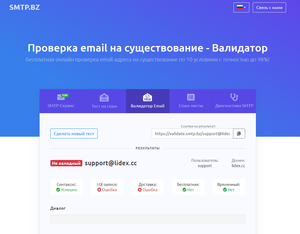Click the Бесплатная status card

pyautogui.click(x=188, y=187)
